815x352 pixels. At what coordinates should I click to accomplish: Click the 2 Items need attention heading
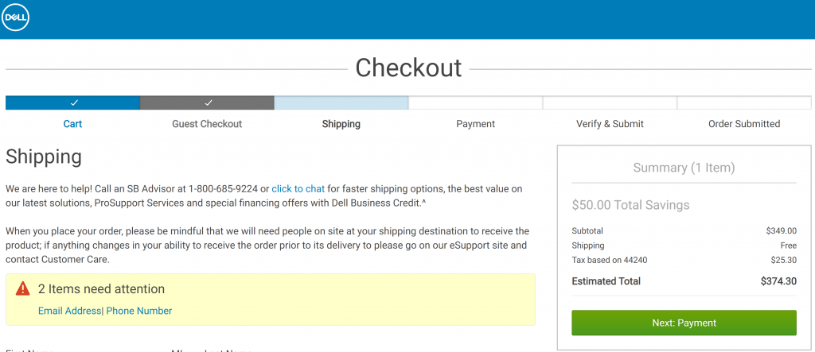click(x=101, y=288)
